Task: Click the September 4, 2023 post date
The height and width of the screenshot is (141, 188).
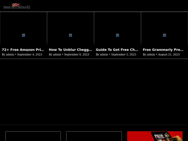Action: [x=29, y=55]
